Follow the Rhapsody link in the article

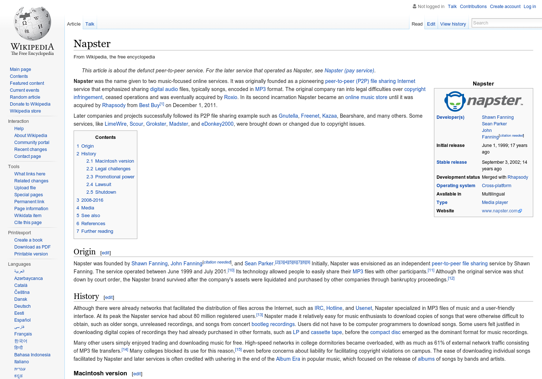(x=114, y=105)
